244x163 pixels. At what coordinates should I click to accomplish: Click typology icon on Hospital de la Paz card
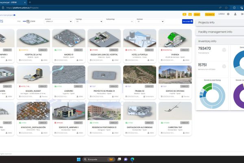tap(20, 50)
